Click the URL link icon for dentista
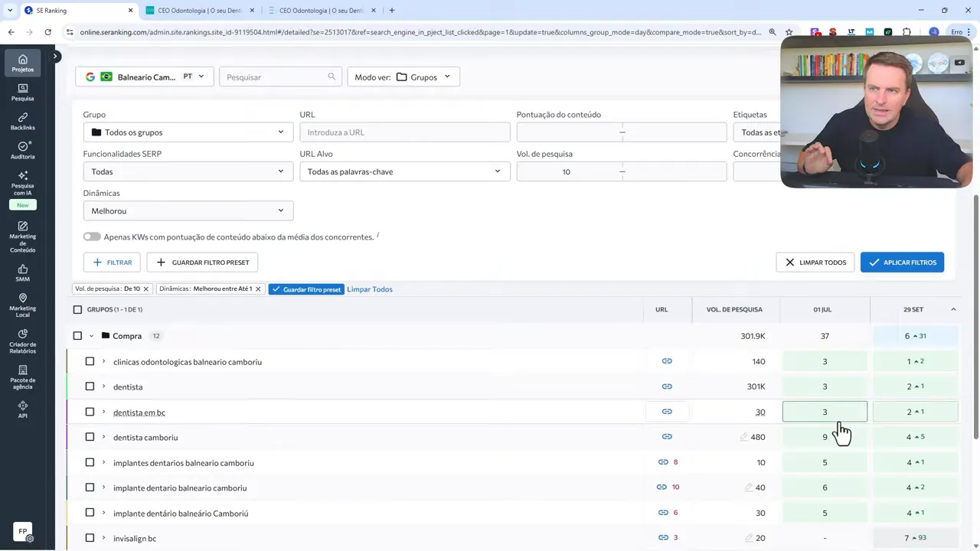980x551 pixels. click(x=666, y=386)
